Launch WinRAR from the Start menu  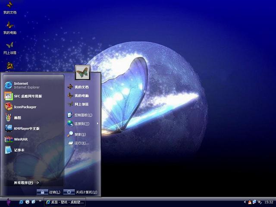tap(20, 139)
